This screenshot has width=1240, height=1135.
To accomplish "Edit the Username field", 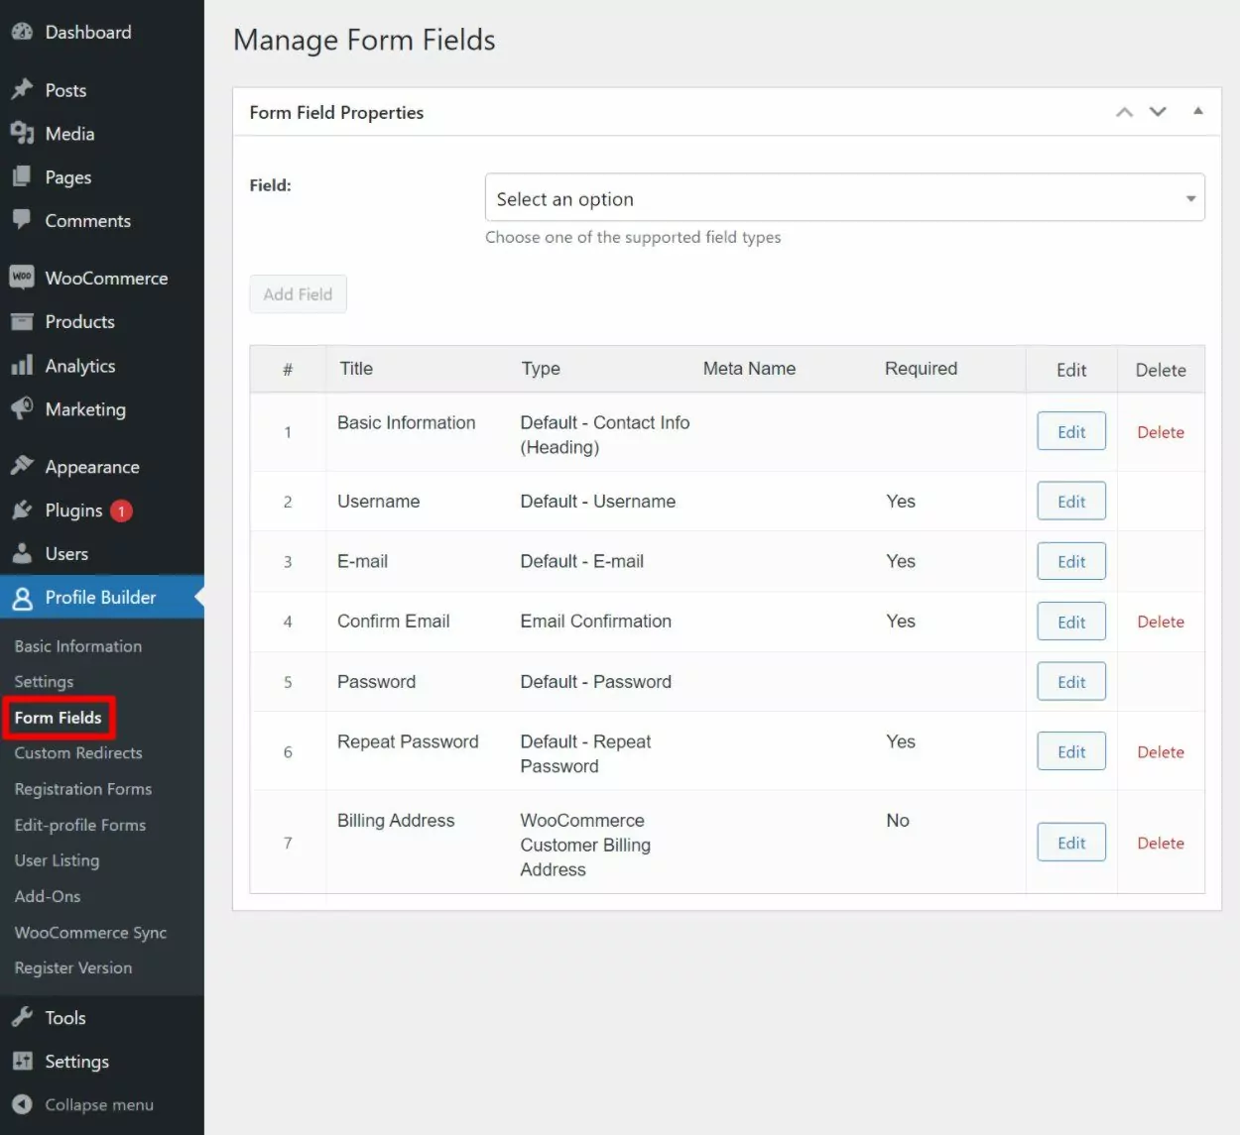I will (1071, 502).
